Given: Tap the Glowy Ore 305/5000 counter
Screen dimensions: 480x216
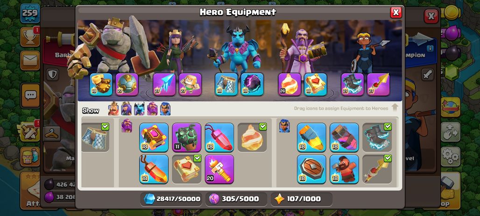Looking at the screenshot, I should (x=237, y=199).
